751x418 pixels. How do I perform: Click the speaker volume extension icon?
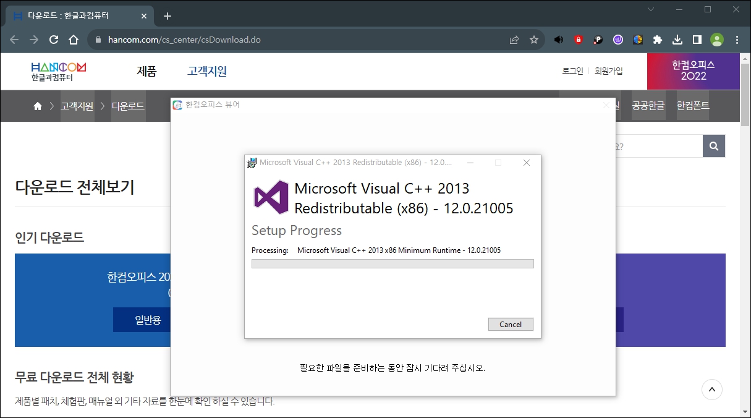pos(559,40)
